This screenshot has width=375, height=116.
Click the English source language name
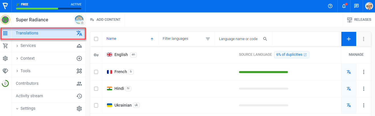(x=121, y=55)
